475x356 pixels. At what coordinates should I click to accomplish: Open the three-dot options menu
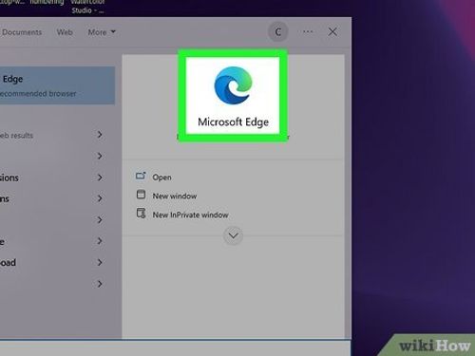308,31
